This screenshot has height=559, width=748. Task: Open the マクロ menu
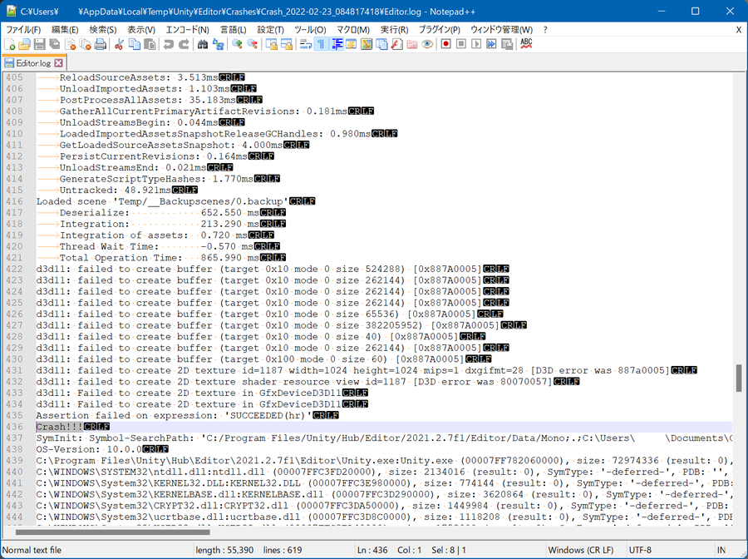352,29
